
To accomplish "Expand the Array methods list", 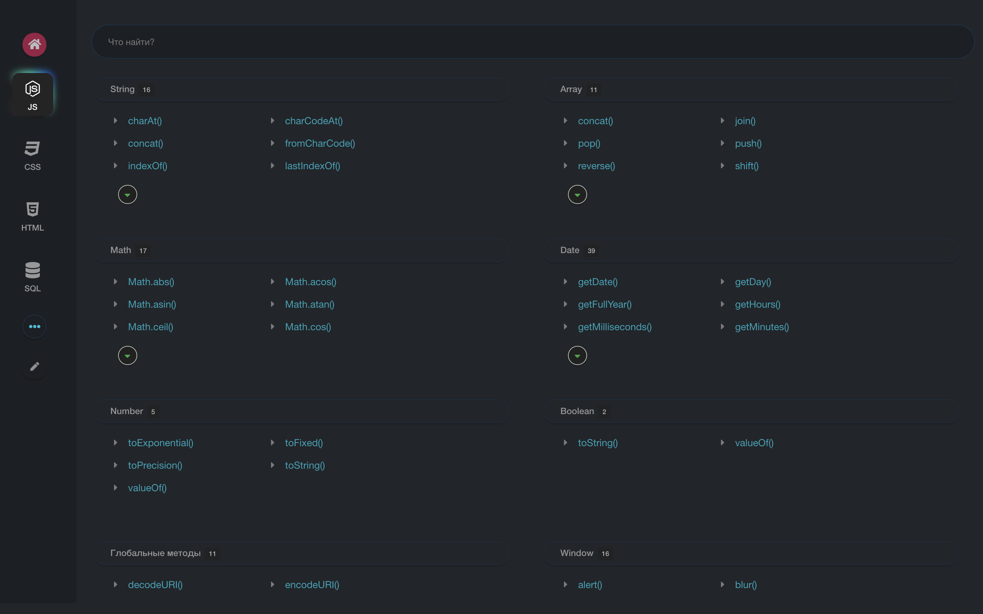I will [x=577, y=194].
